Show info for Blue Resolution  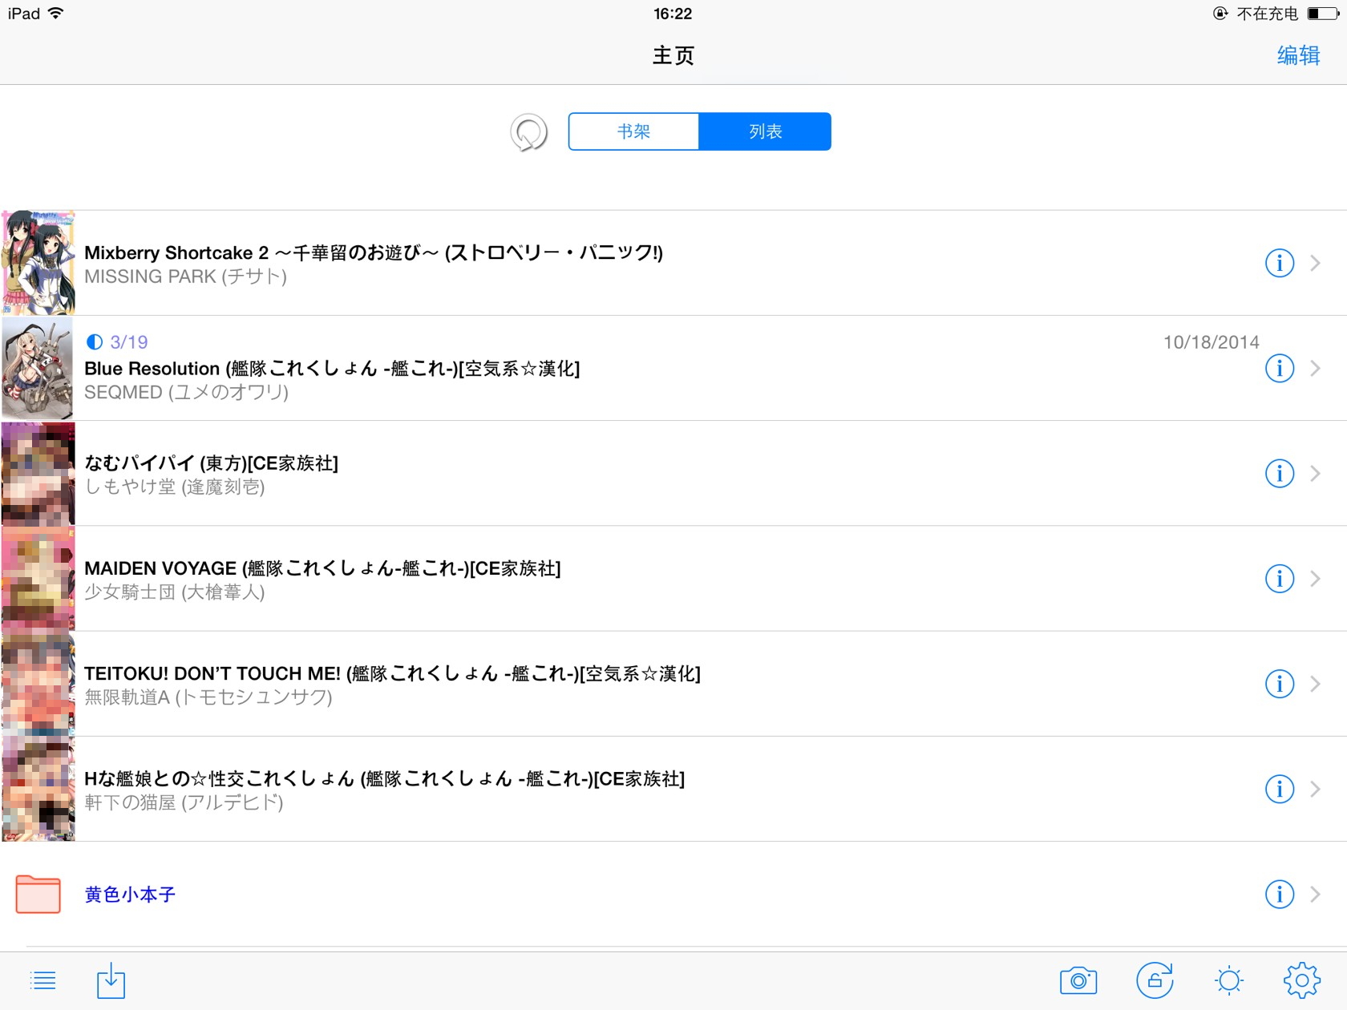(x=1279, y=369)
